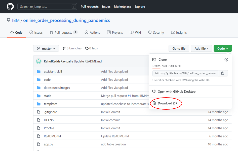Open the Add file dropdown
The height and width of the screenshot is (151, 238).
click(201, 48)
